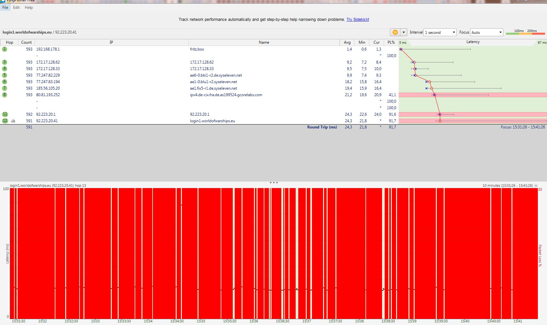This screenshot has height=325, width=547.
Task: Open the arrow menu beside the pause button
Action: [x=404, y=32]
